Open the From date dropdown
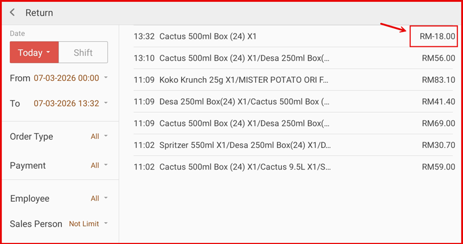 coord(106,77)
